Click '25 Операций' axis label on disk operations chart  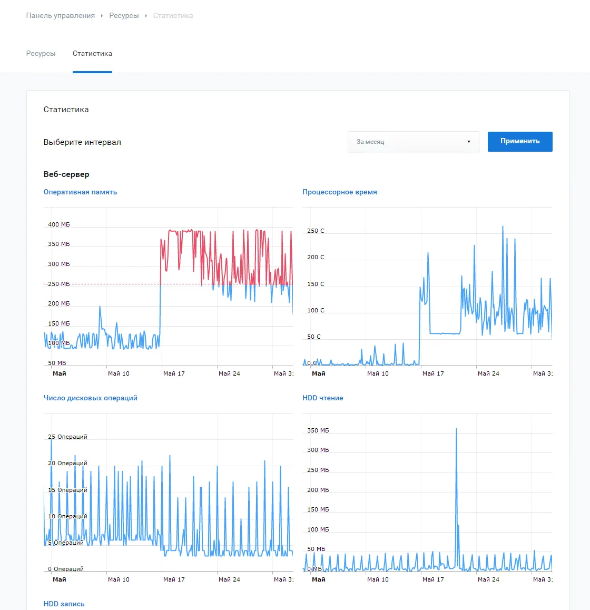pos(67,437)
